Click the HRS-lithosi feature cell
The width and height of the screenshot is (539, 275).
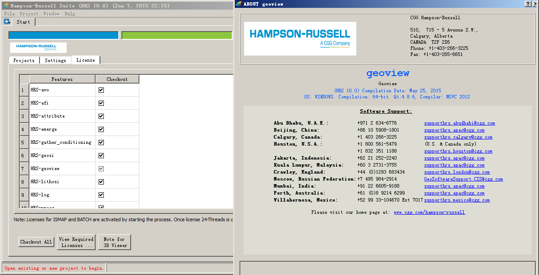62,182
